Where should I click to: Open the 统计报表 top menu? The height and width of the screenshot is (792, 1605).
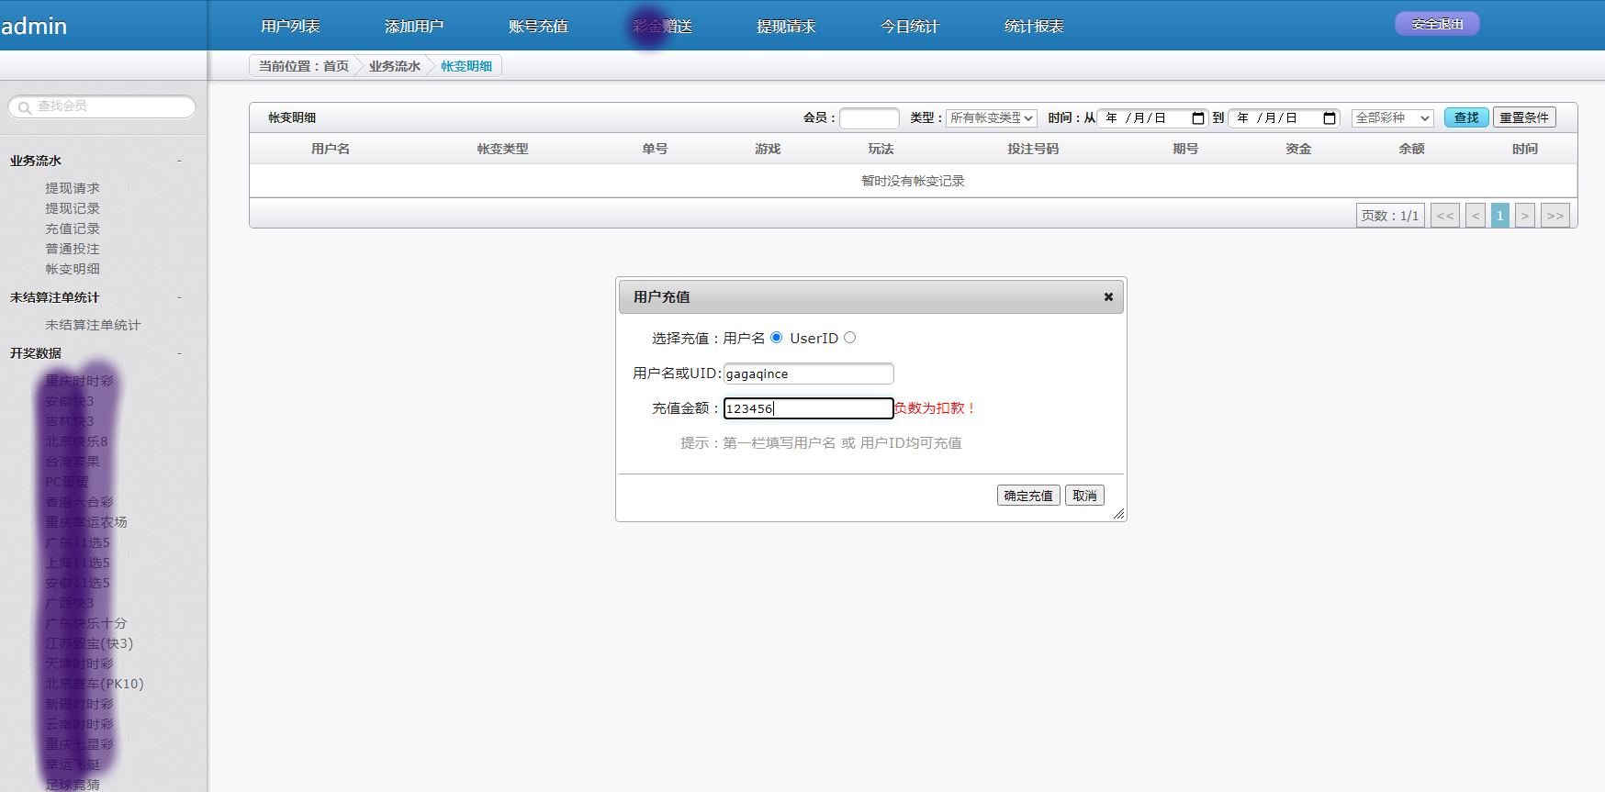pyautogui.click(x=1034, y=27)
